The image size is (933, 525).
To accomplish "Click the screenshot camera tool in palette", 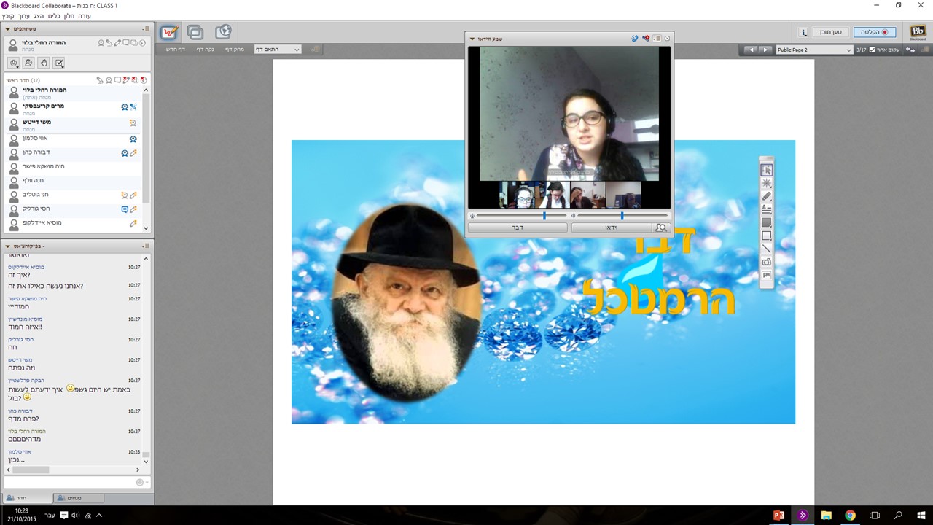I will pos(766,262).
